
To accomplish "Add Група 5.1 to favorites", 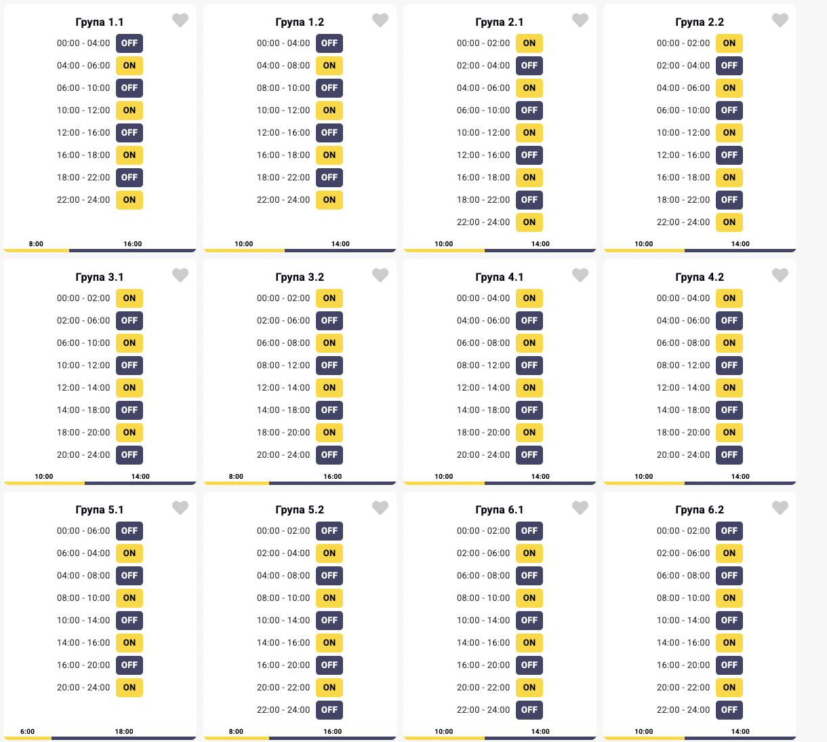I will pyautogui.click(x=180, y=508).
